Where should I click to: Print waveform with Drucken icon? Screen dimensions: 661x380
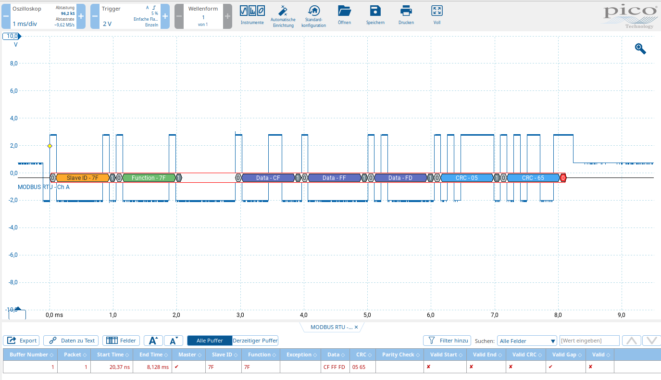pyautogui.click(x=406, y=14)
